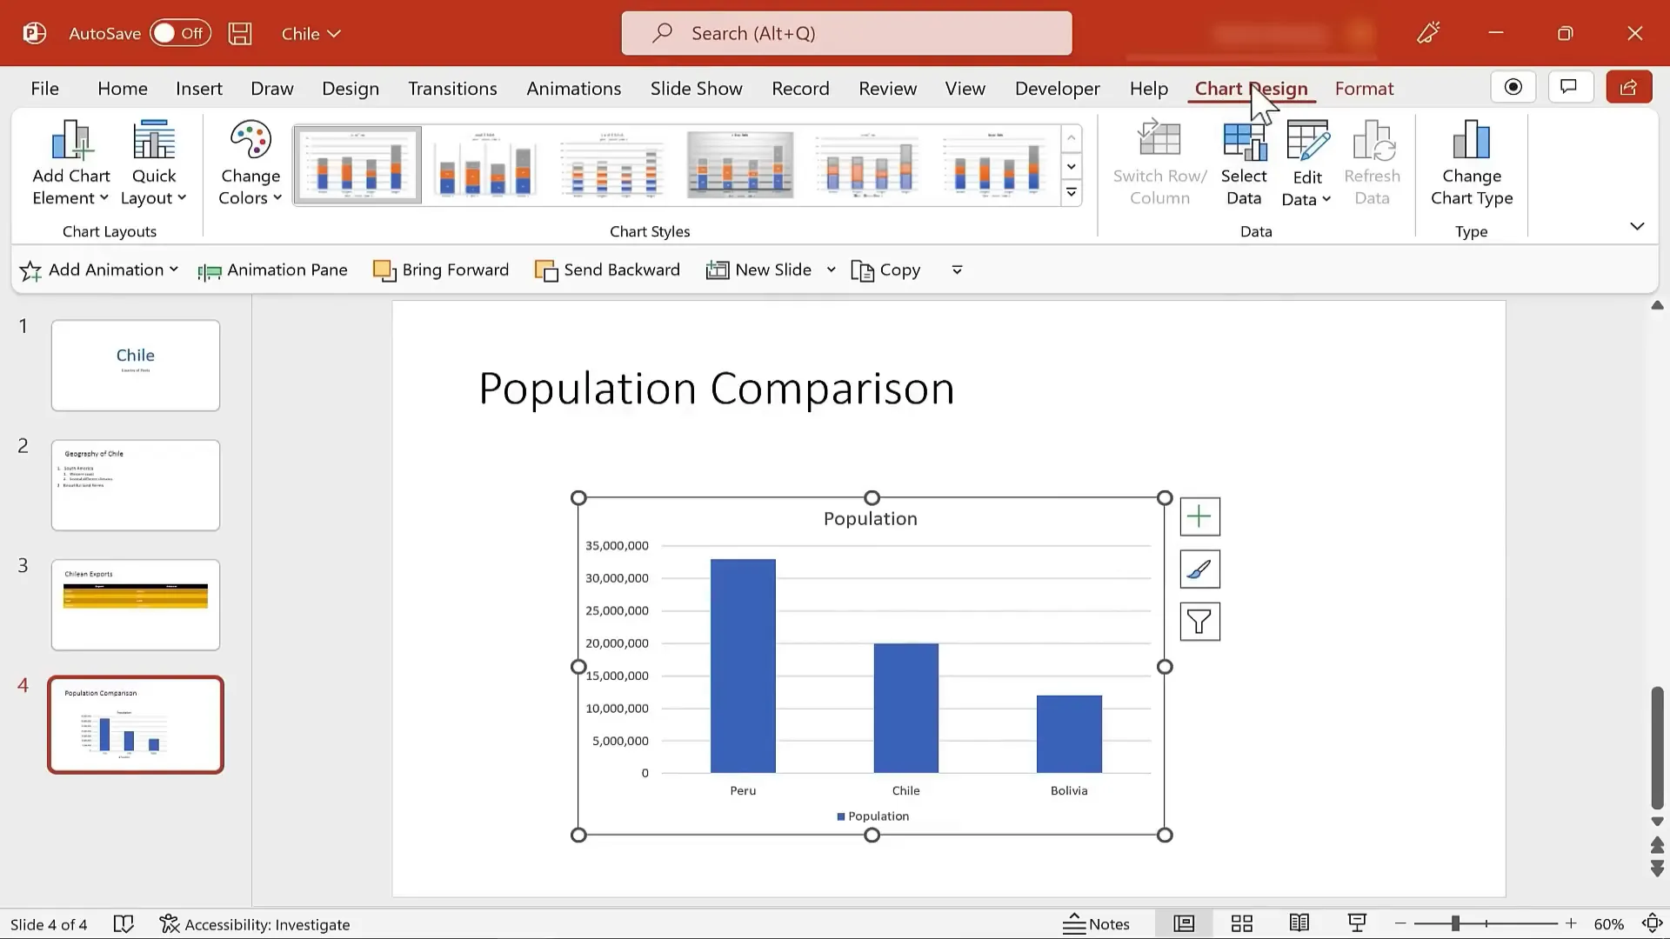Open the Chart Elements plus button
This screenshot has width=1670, height=939.
(1199, 517)
